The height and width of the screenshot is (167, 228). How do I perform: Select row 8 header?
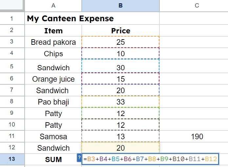[x=12, y=102]
